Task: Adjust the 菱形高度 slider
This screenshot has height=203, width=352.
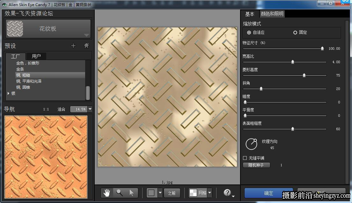Action: tap(304, 75)
